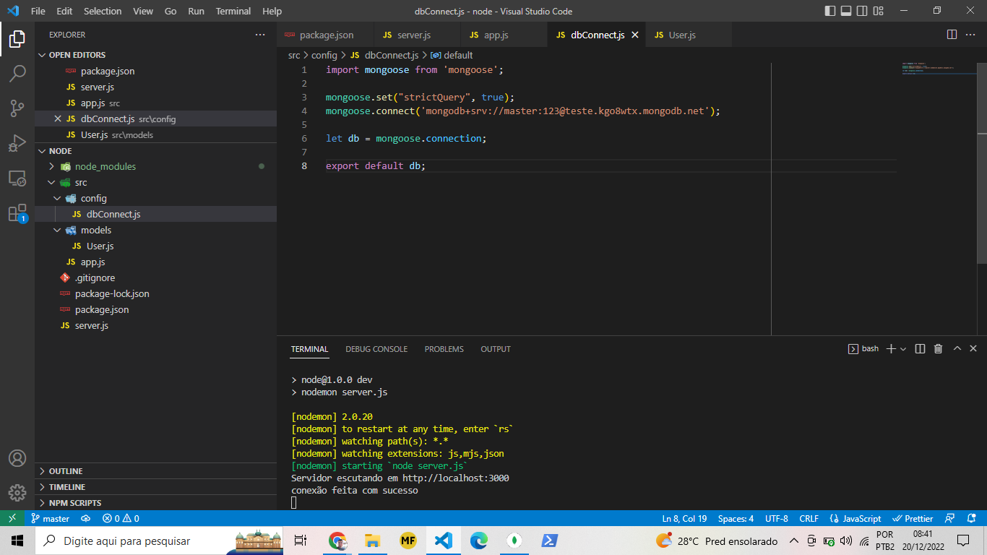Open feedback icon in status bar

point(950,518)
